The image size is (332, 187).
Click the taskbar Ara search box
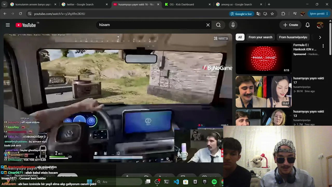(x=119, y=182)
